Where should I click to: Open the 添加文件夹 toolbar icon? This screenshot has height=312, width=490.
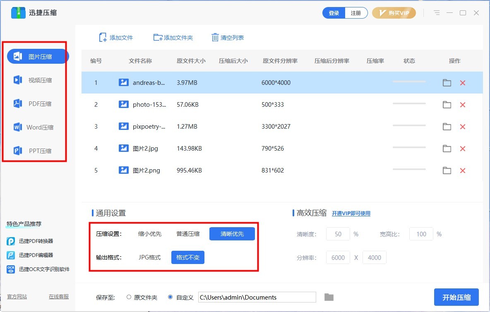158,37
